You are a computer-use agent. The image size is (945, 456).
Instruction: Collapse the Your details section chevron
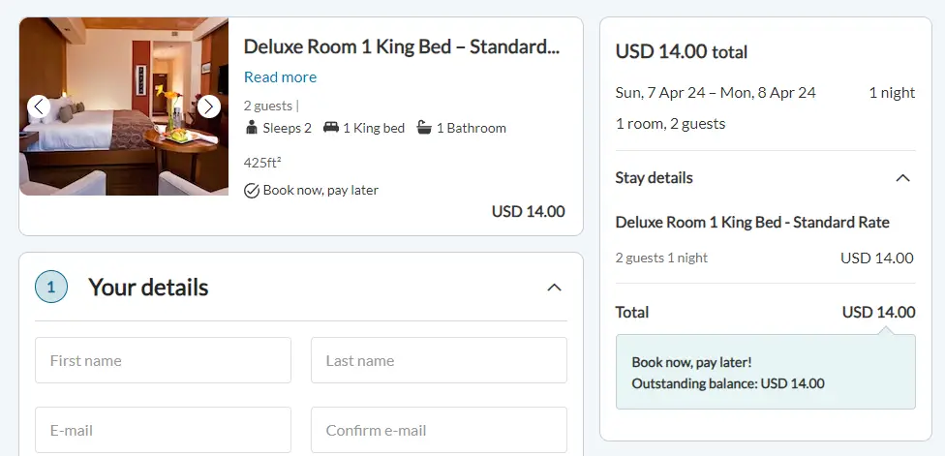(554, 288)
